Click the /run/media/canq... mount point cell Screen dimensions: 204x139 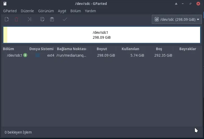(x=71, y=55)
